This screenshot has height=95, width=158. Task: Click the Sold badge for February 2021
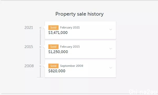click(x=53, y=27)
